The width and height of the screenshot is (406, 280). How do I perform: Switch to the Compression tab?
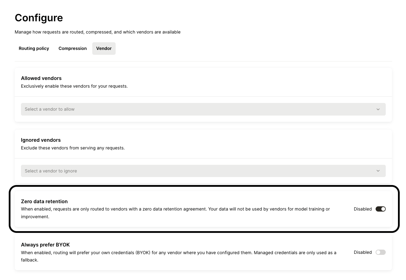click(x=72, y=48)
